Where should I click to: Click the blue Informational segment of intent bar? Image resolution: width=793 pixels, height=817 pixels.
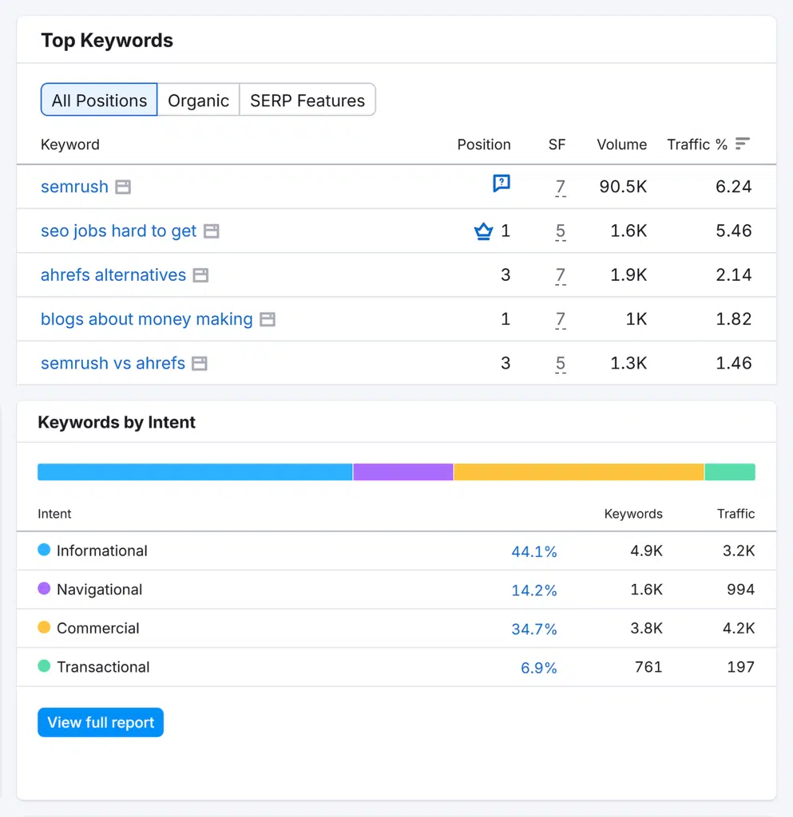195,472
